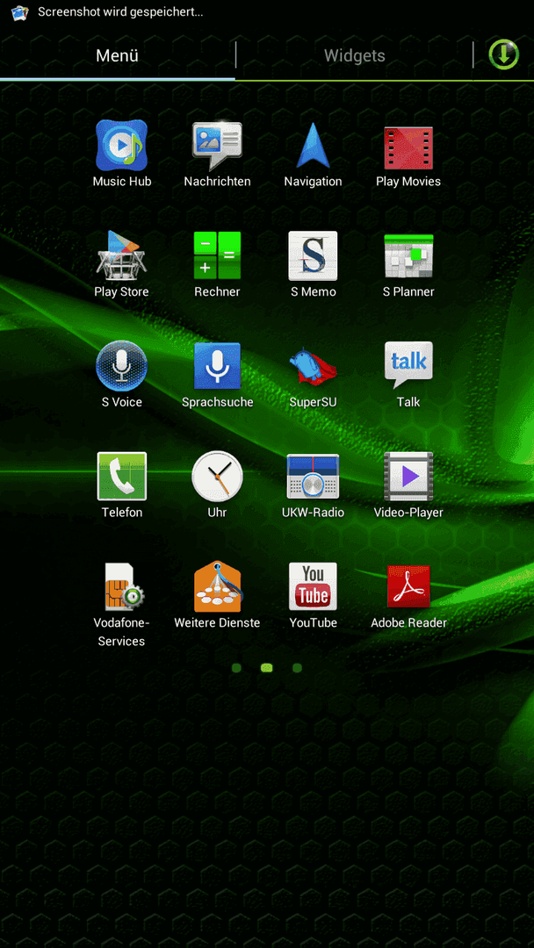
Task: Open the Telefon dialer
Action: pyautogui.click(x=121, y=477)
